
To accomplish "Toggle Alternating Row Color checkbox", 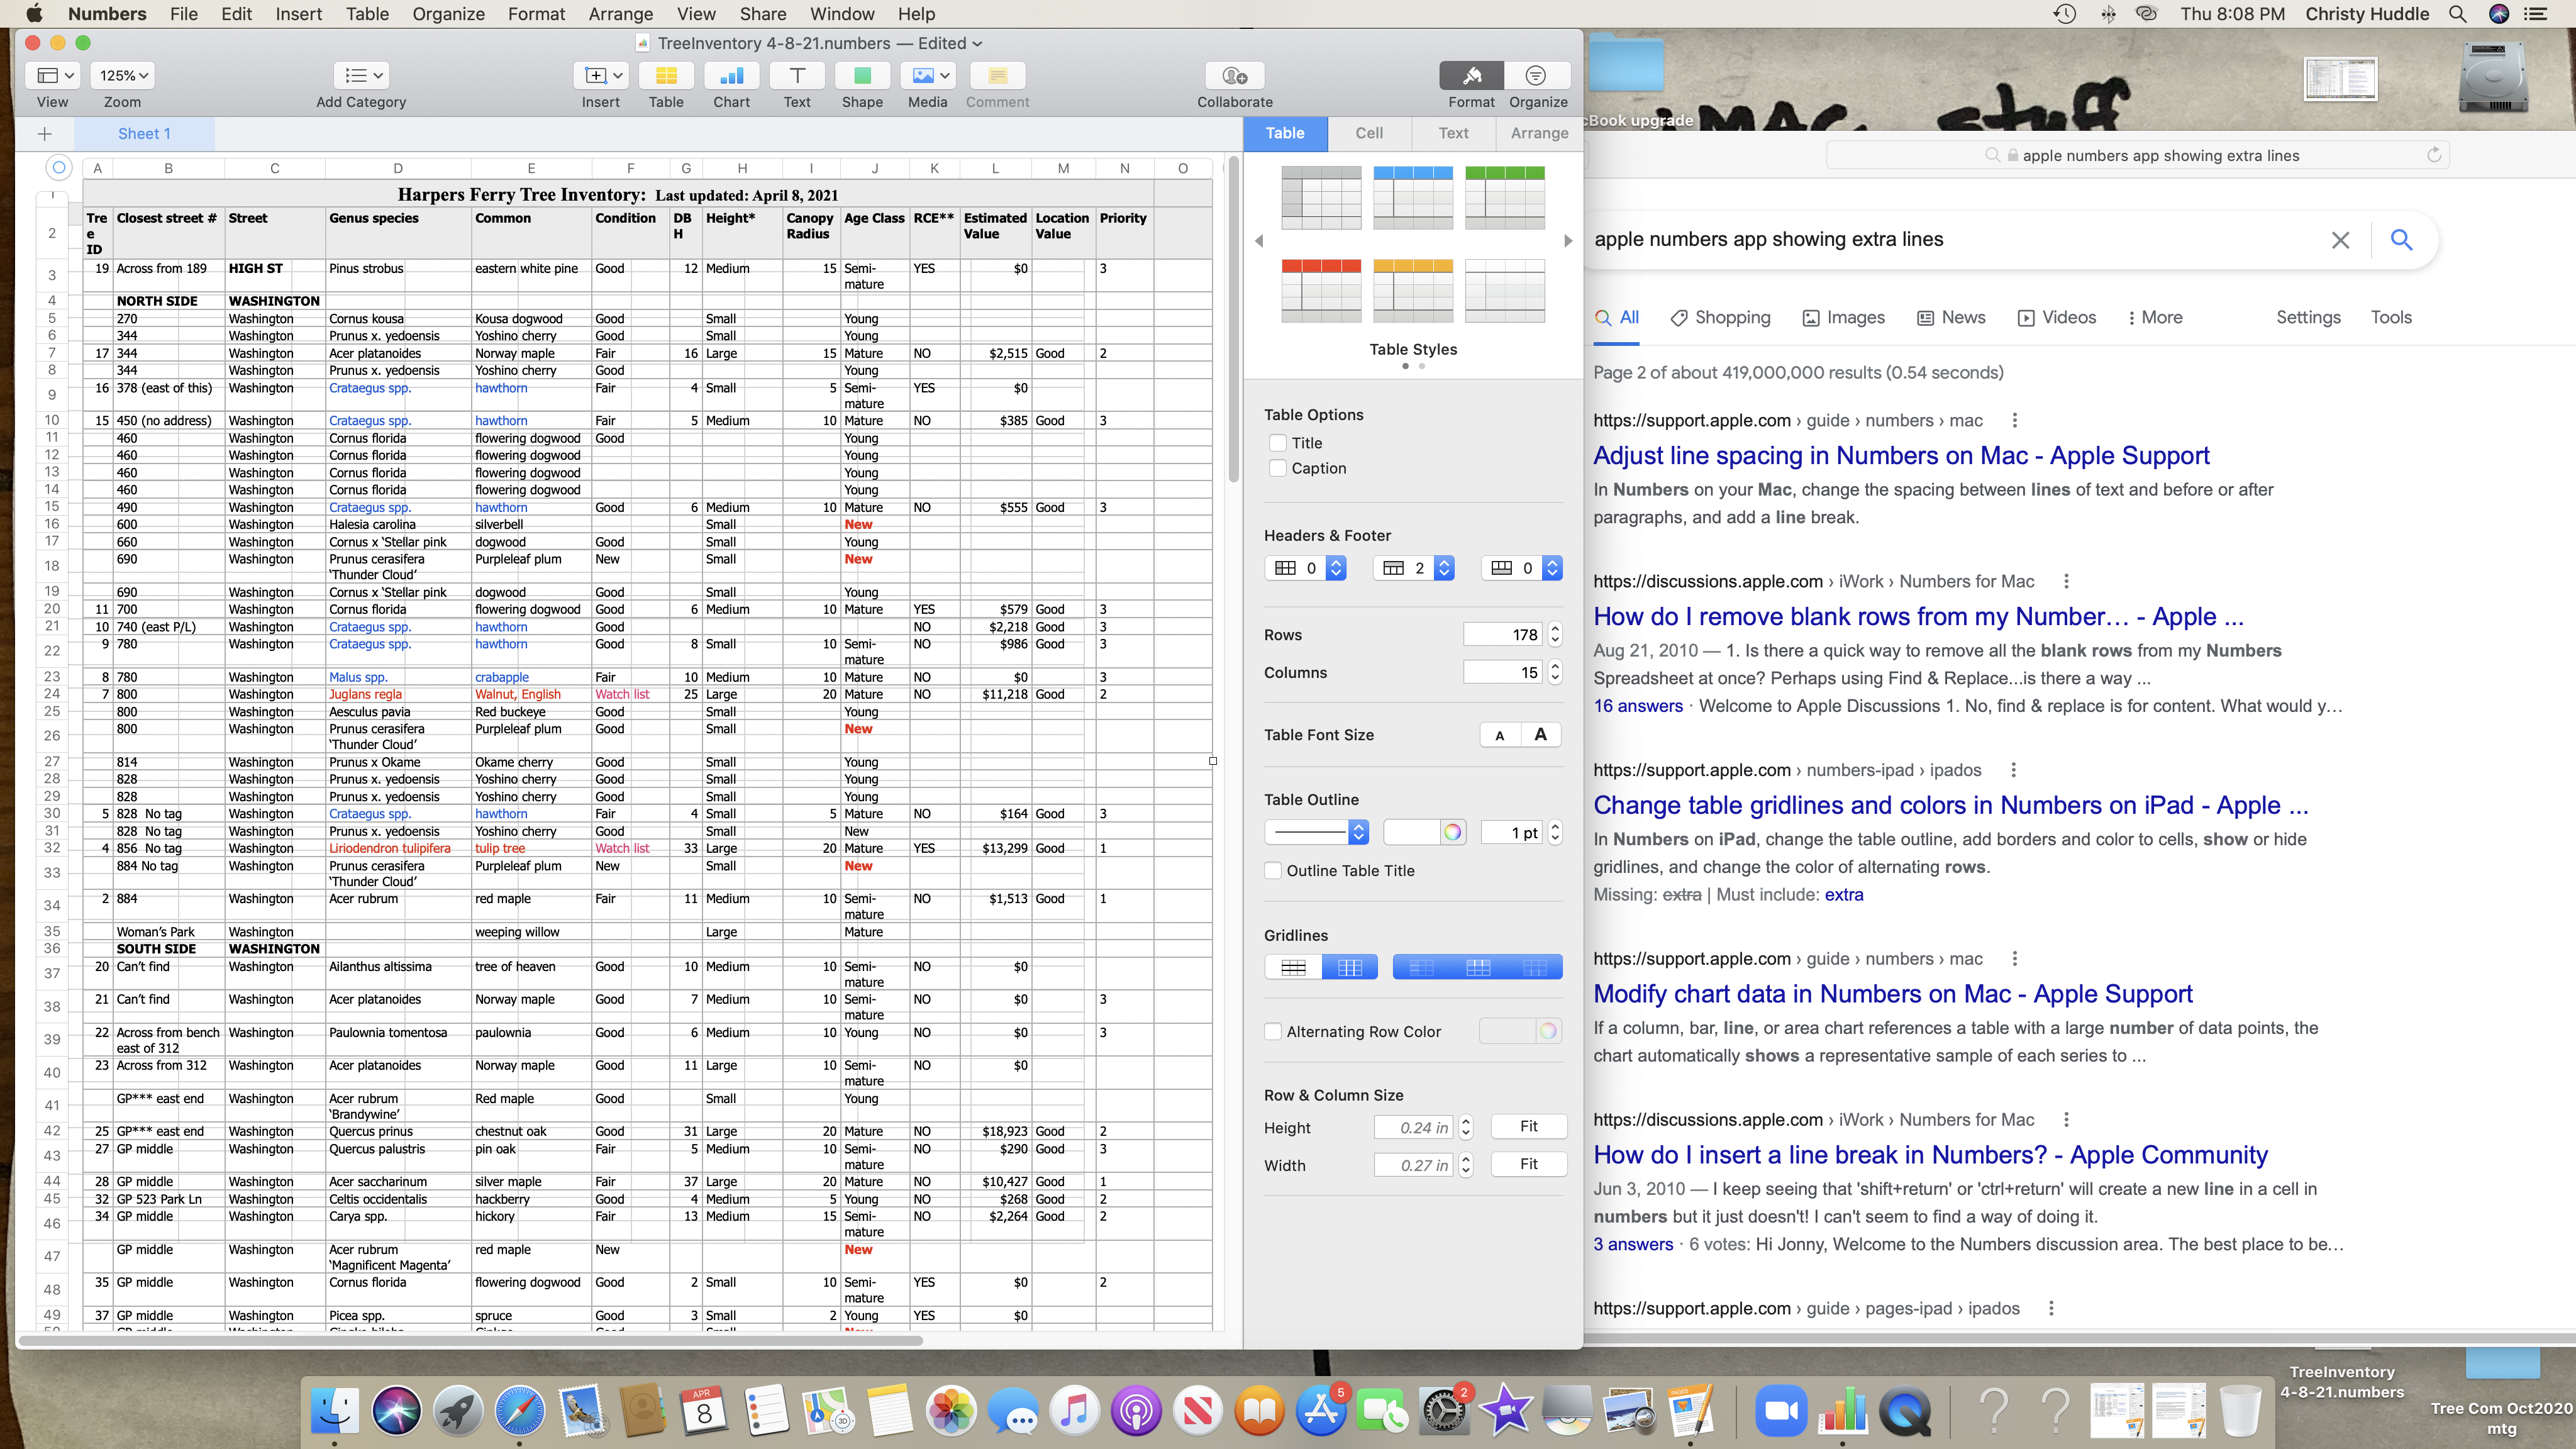I will (x=1273, y=1032).
